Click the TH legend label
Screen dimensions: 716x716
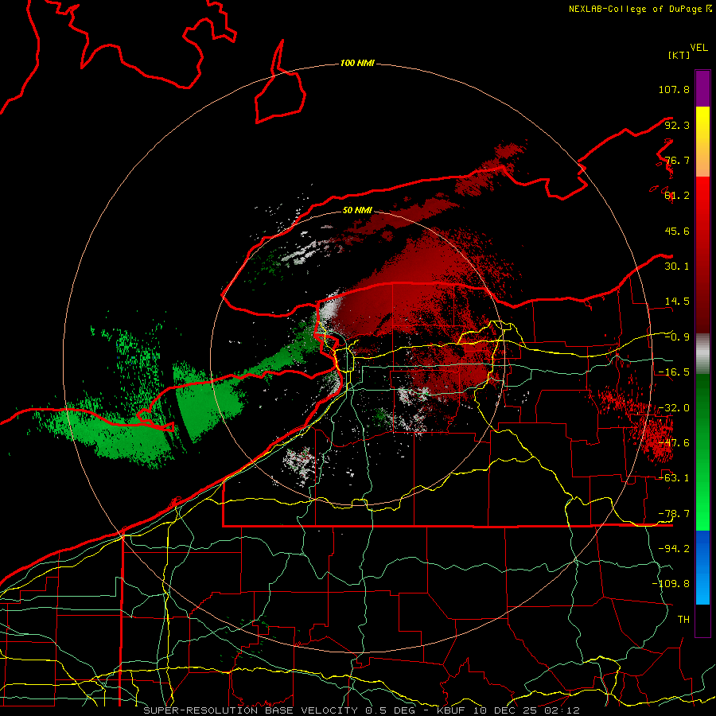[x=683, y=620]
